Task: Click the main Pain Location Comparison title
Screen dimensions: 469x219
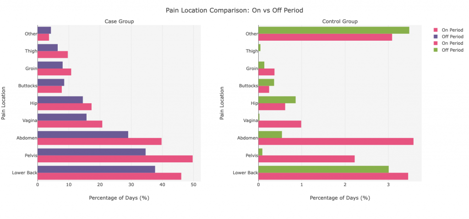Action: point(234,10)
